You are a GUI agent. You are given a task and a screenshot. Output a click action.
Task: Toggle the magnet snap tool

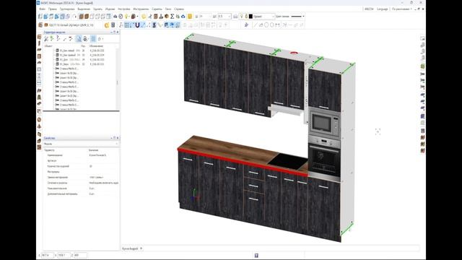click(x=137, y=25)
